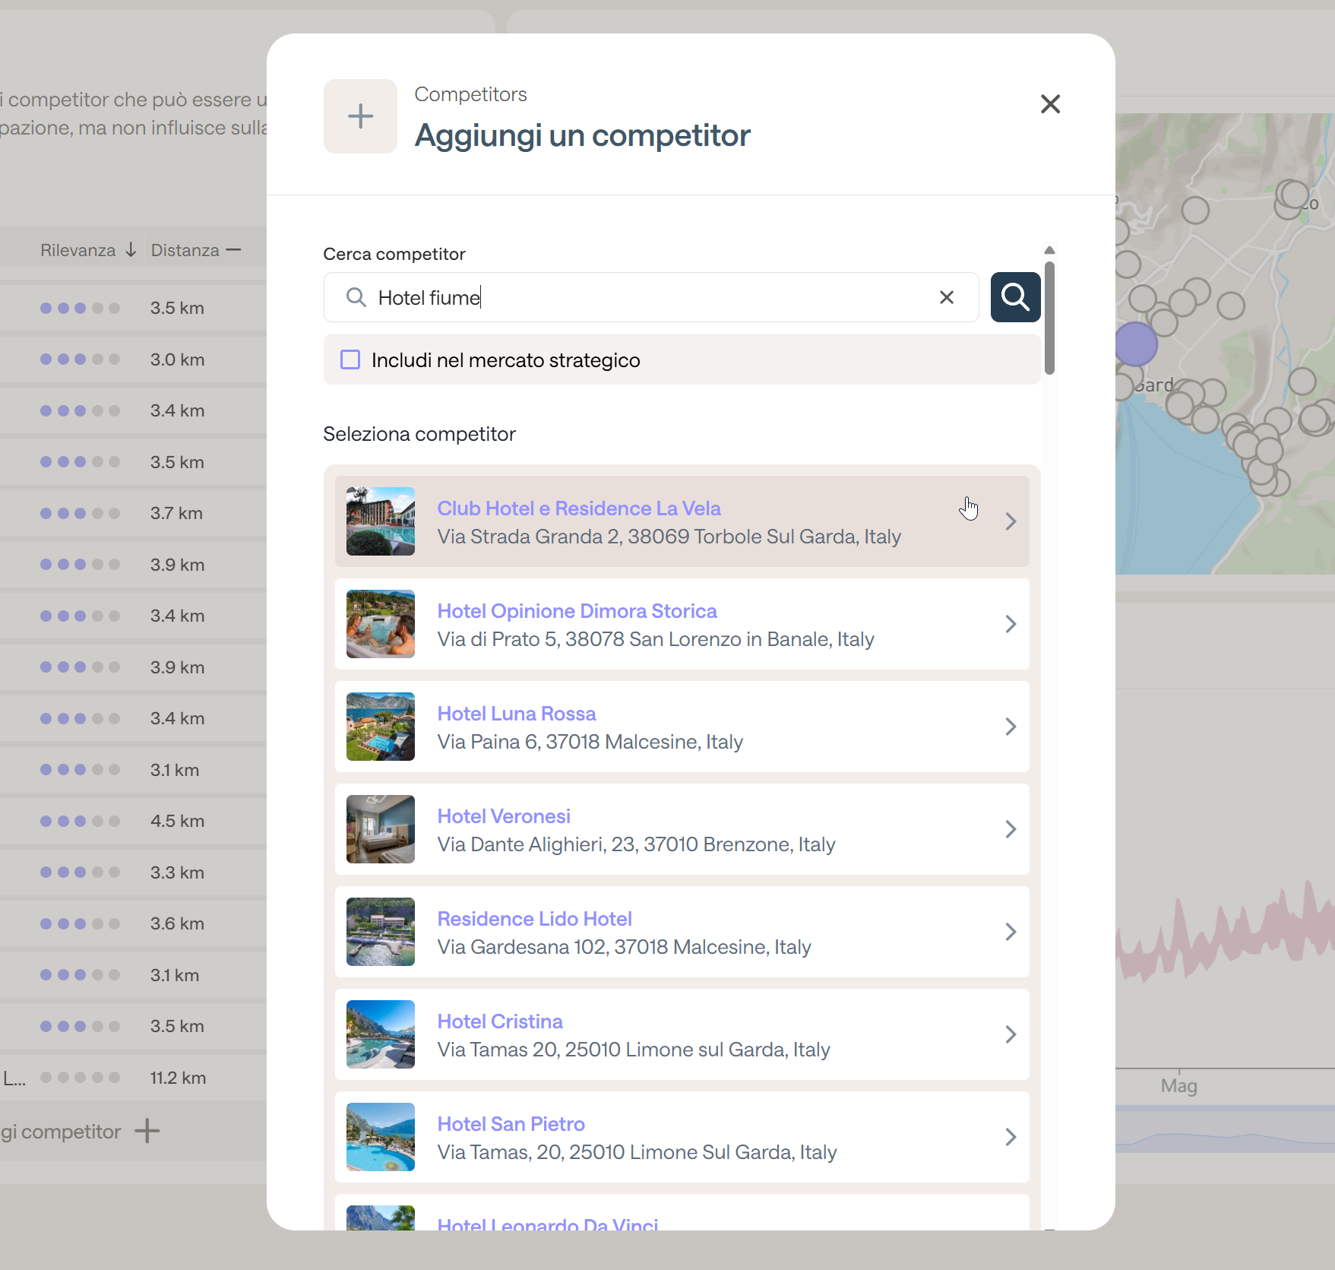Viewport: 1335px width, 1270px height.
Task: Expand Club Hotel e Residence La Vela chevron
Action: 1010,521
